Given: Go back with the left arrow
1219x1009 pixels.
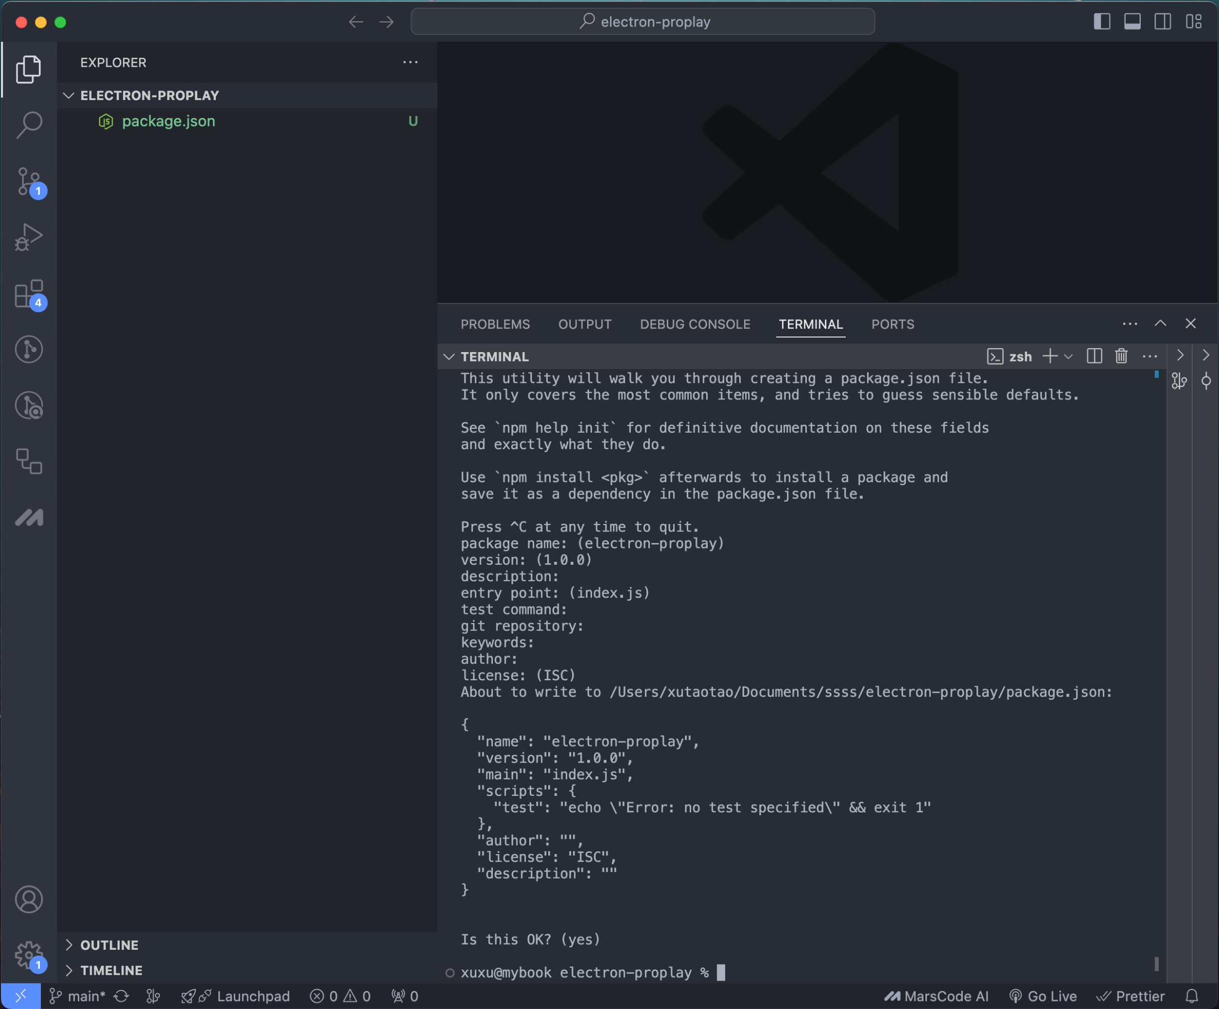Looking at the screenshot, I should [x=356, y=22].
